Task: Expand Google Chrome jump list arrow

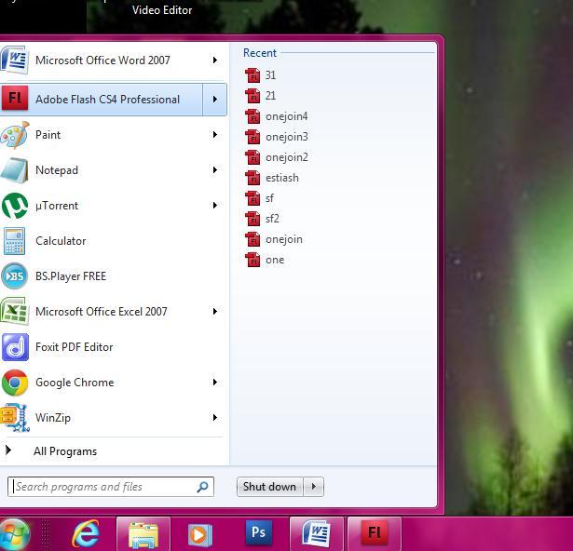Action: pyautogui.click(x=215, y=383)
